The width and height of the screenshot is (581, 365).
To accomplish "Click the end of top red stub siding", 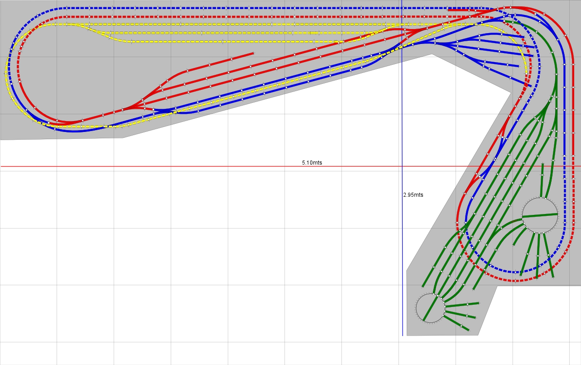I will [252, 54].
